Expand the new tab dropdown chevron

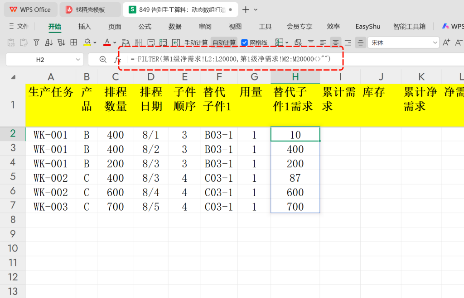pos(256,10)
